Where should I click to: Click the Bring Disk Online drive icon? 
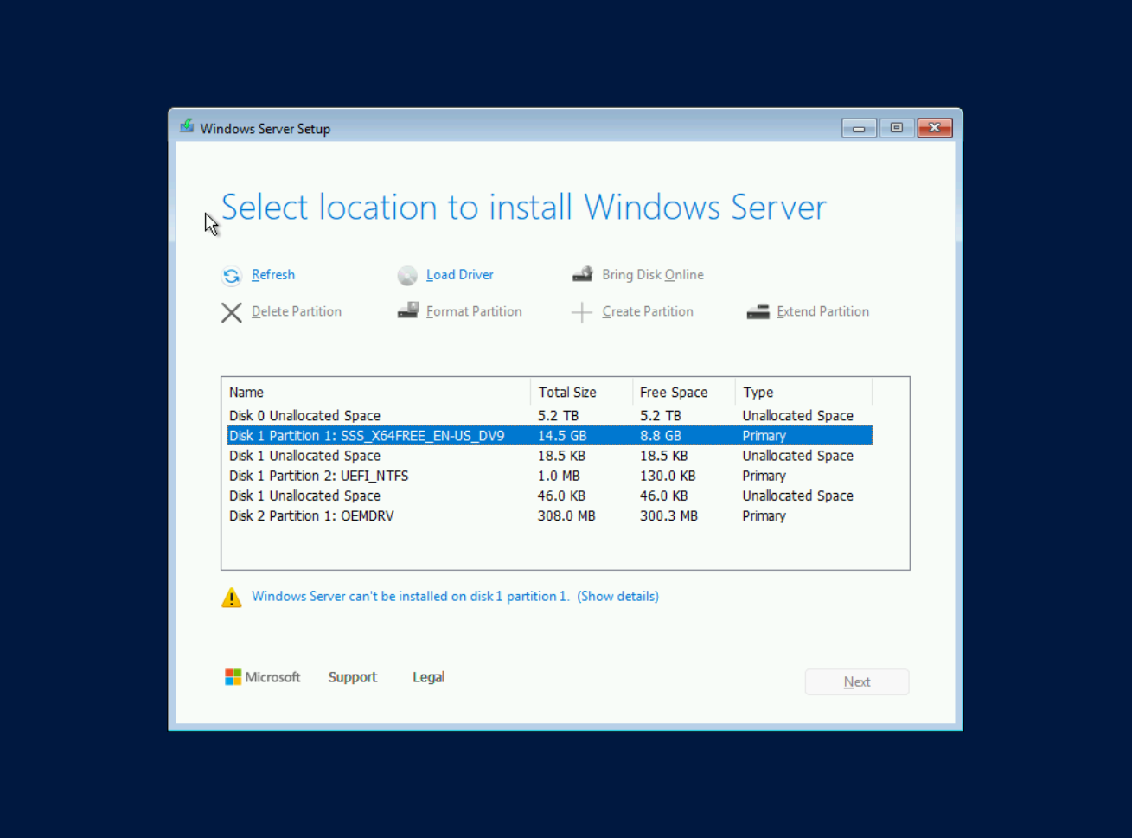click(x=583, y=274)
